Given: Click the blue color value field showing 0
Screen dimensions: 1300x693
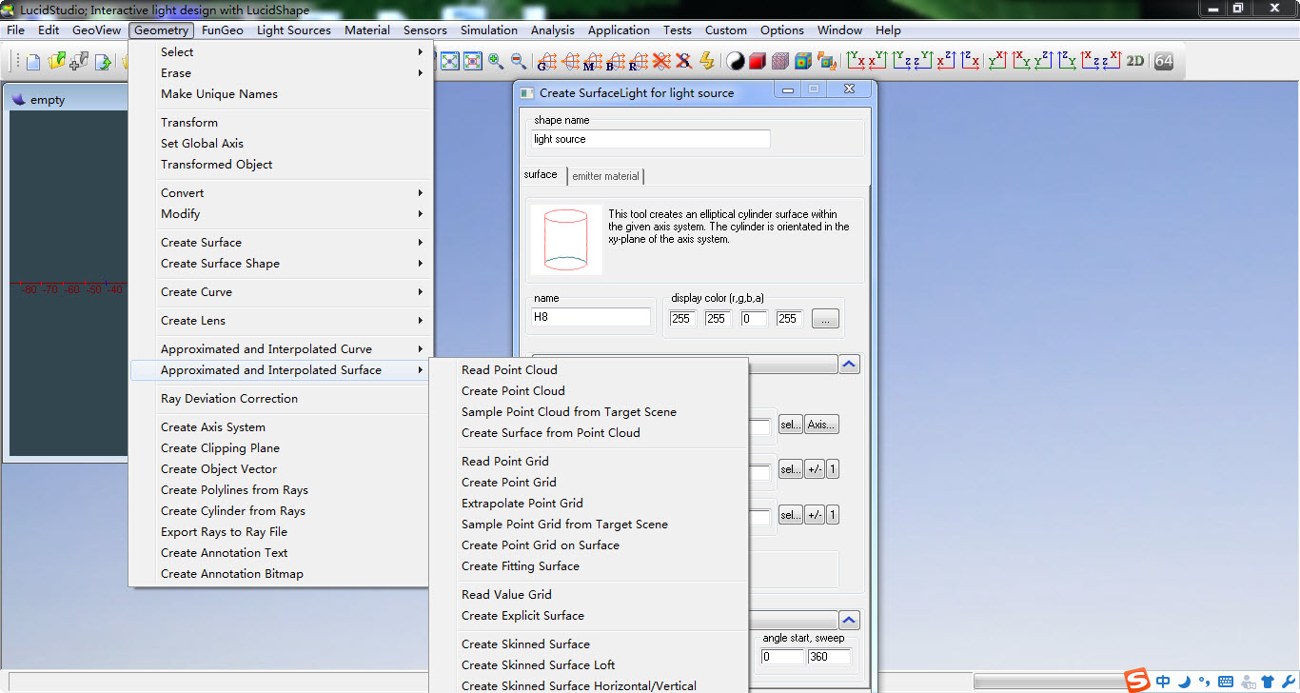Looking at the screenshot, I should point(754,319).
